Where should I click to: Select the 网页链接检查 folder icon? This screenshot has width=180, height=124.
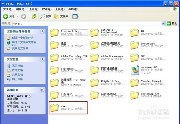tap(94, 70)
